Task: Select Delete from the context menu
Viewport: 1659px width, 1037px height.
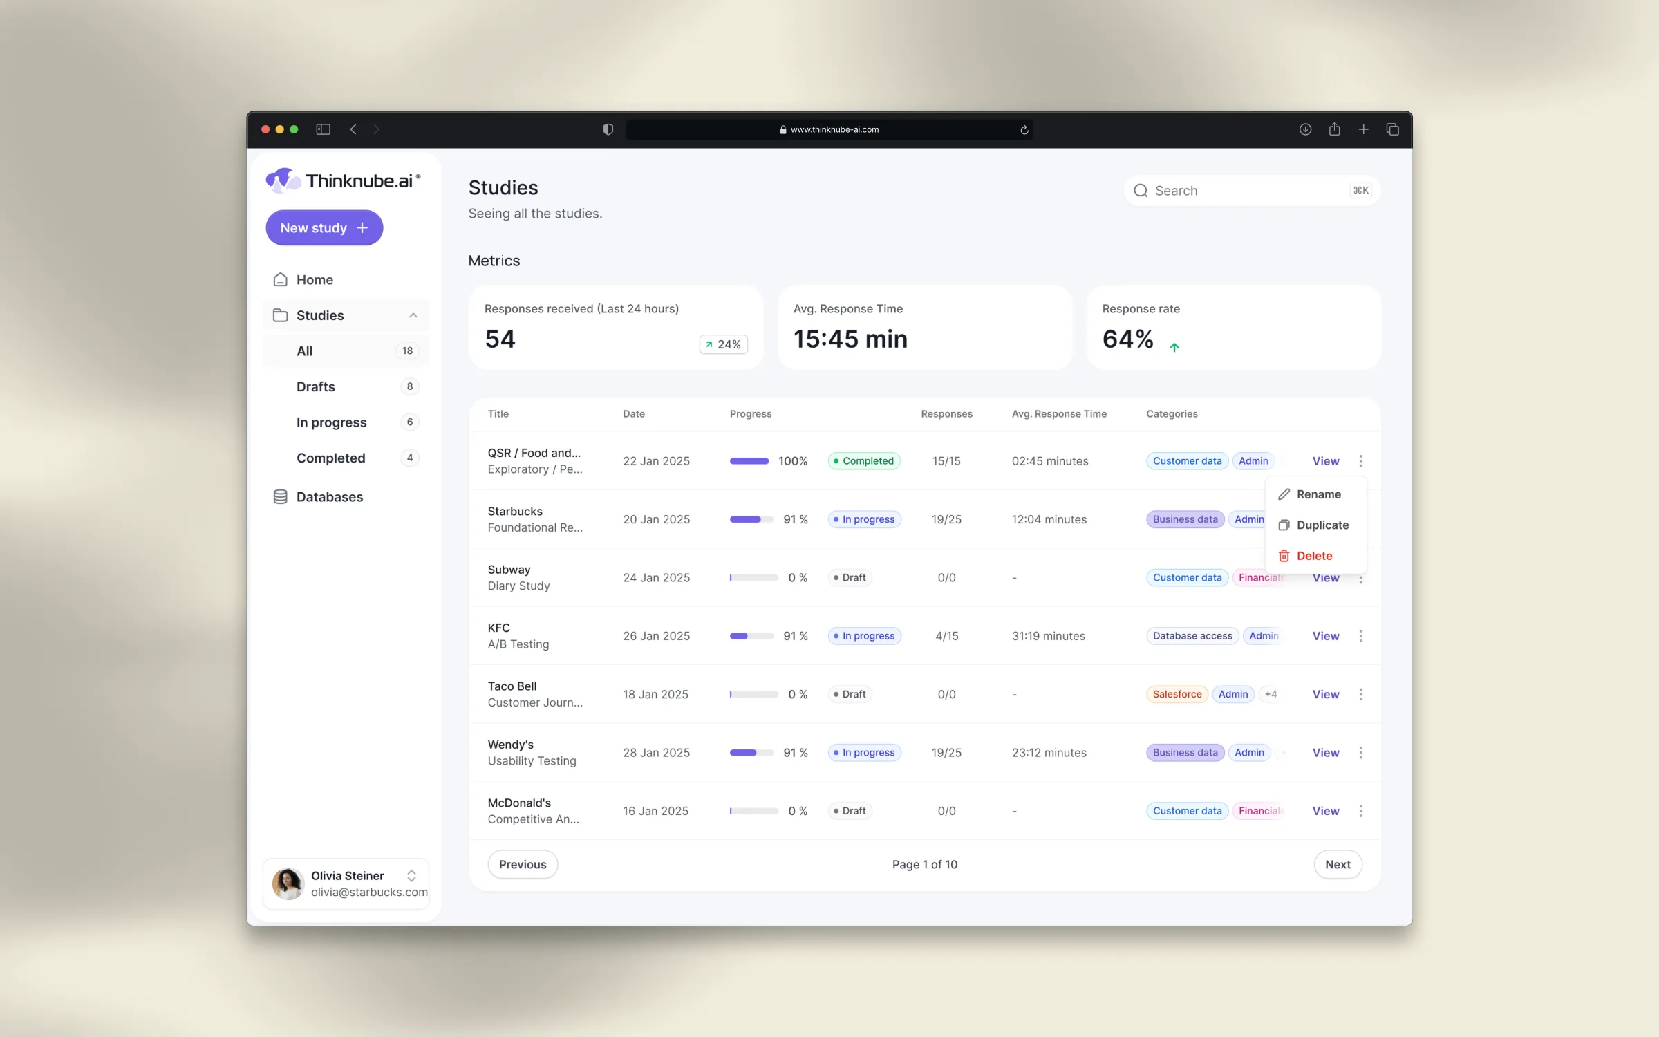Action: tap(1315, 556)
